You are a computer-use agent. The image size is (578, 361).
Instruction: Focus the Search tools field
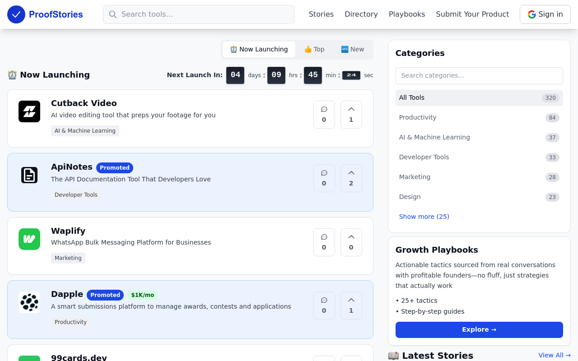pos(199,14)
